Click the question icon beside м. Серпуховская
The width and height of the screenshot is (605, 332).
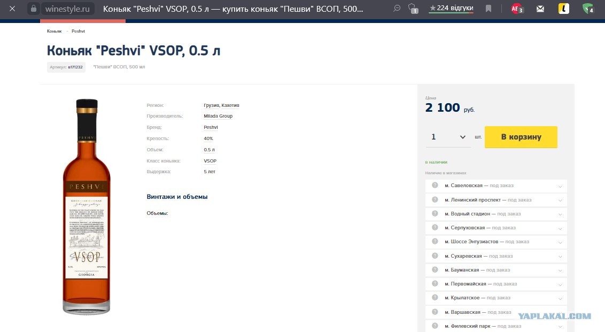point(435,227)
